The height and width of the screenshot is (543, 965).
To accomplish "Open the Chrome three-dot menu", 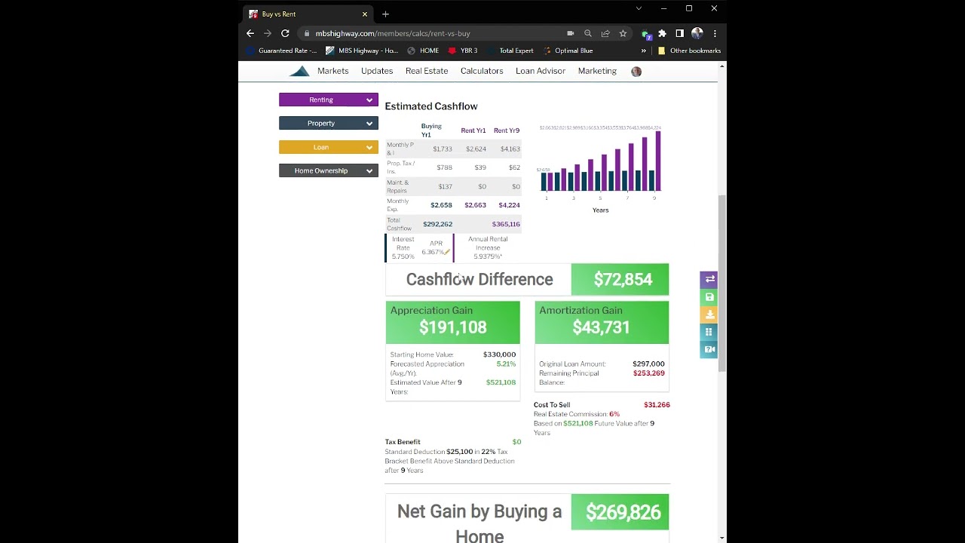I will pos(714,33).
